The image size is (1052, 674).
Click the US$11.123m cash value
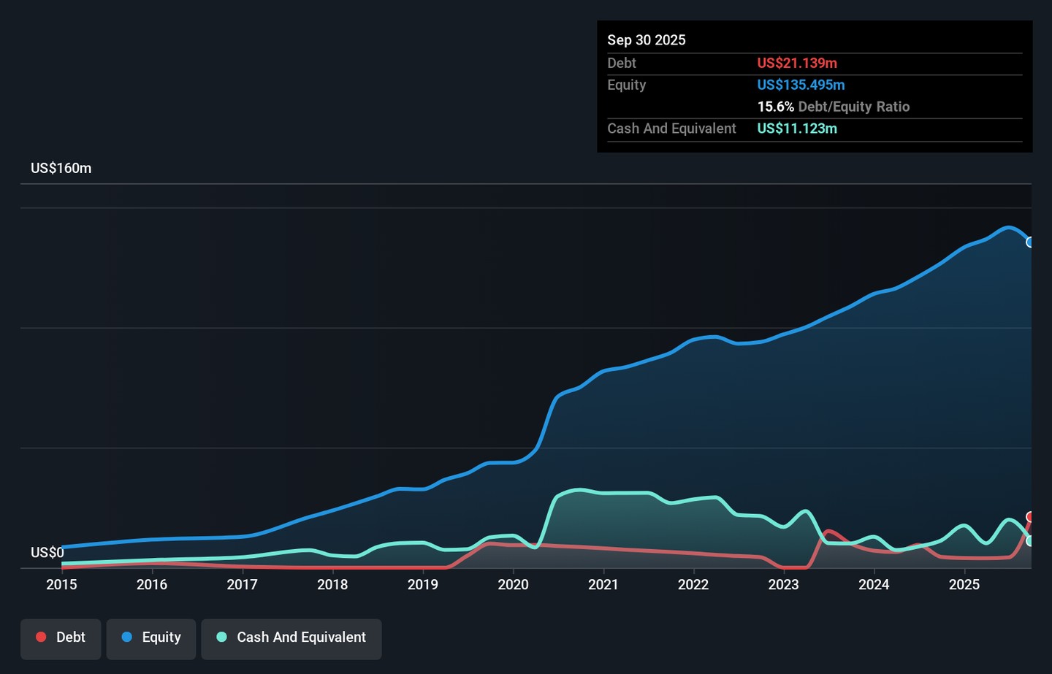coord(797,129)
